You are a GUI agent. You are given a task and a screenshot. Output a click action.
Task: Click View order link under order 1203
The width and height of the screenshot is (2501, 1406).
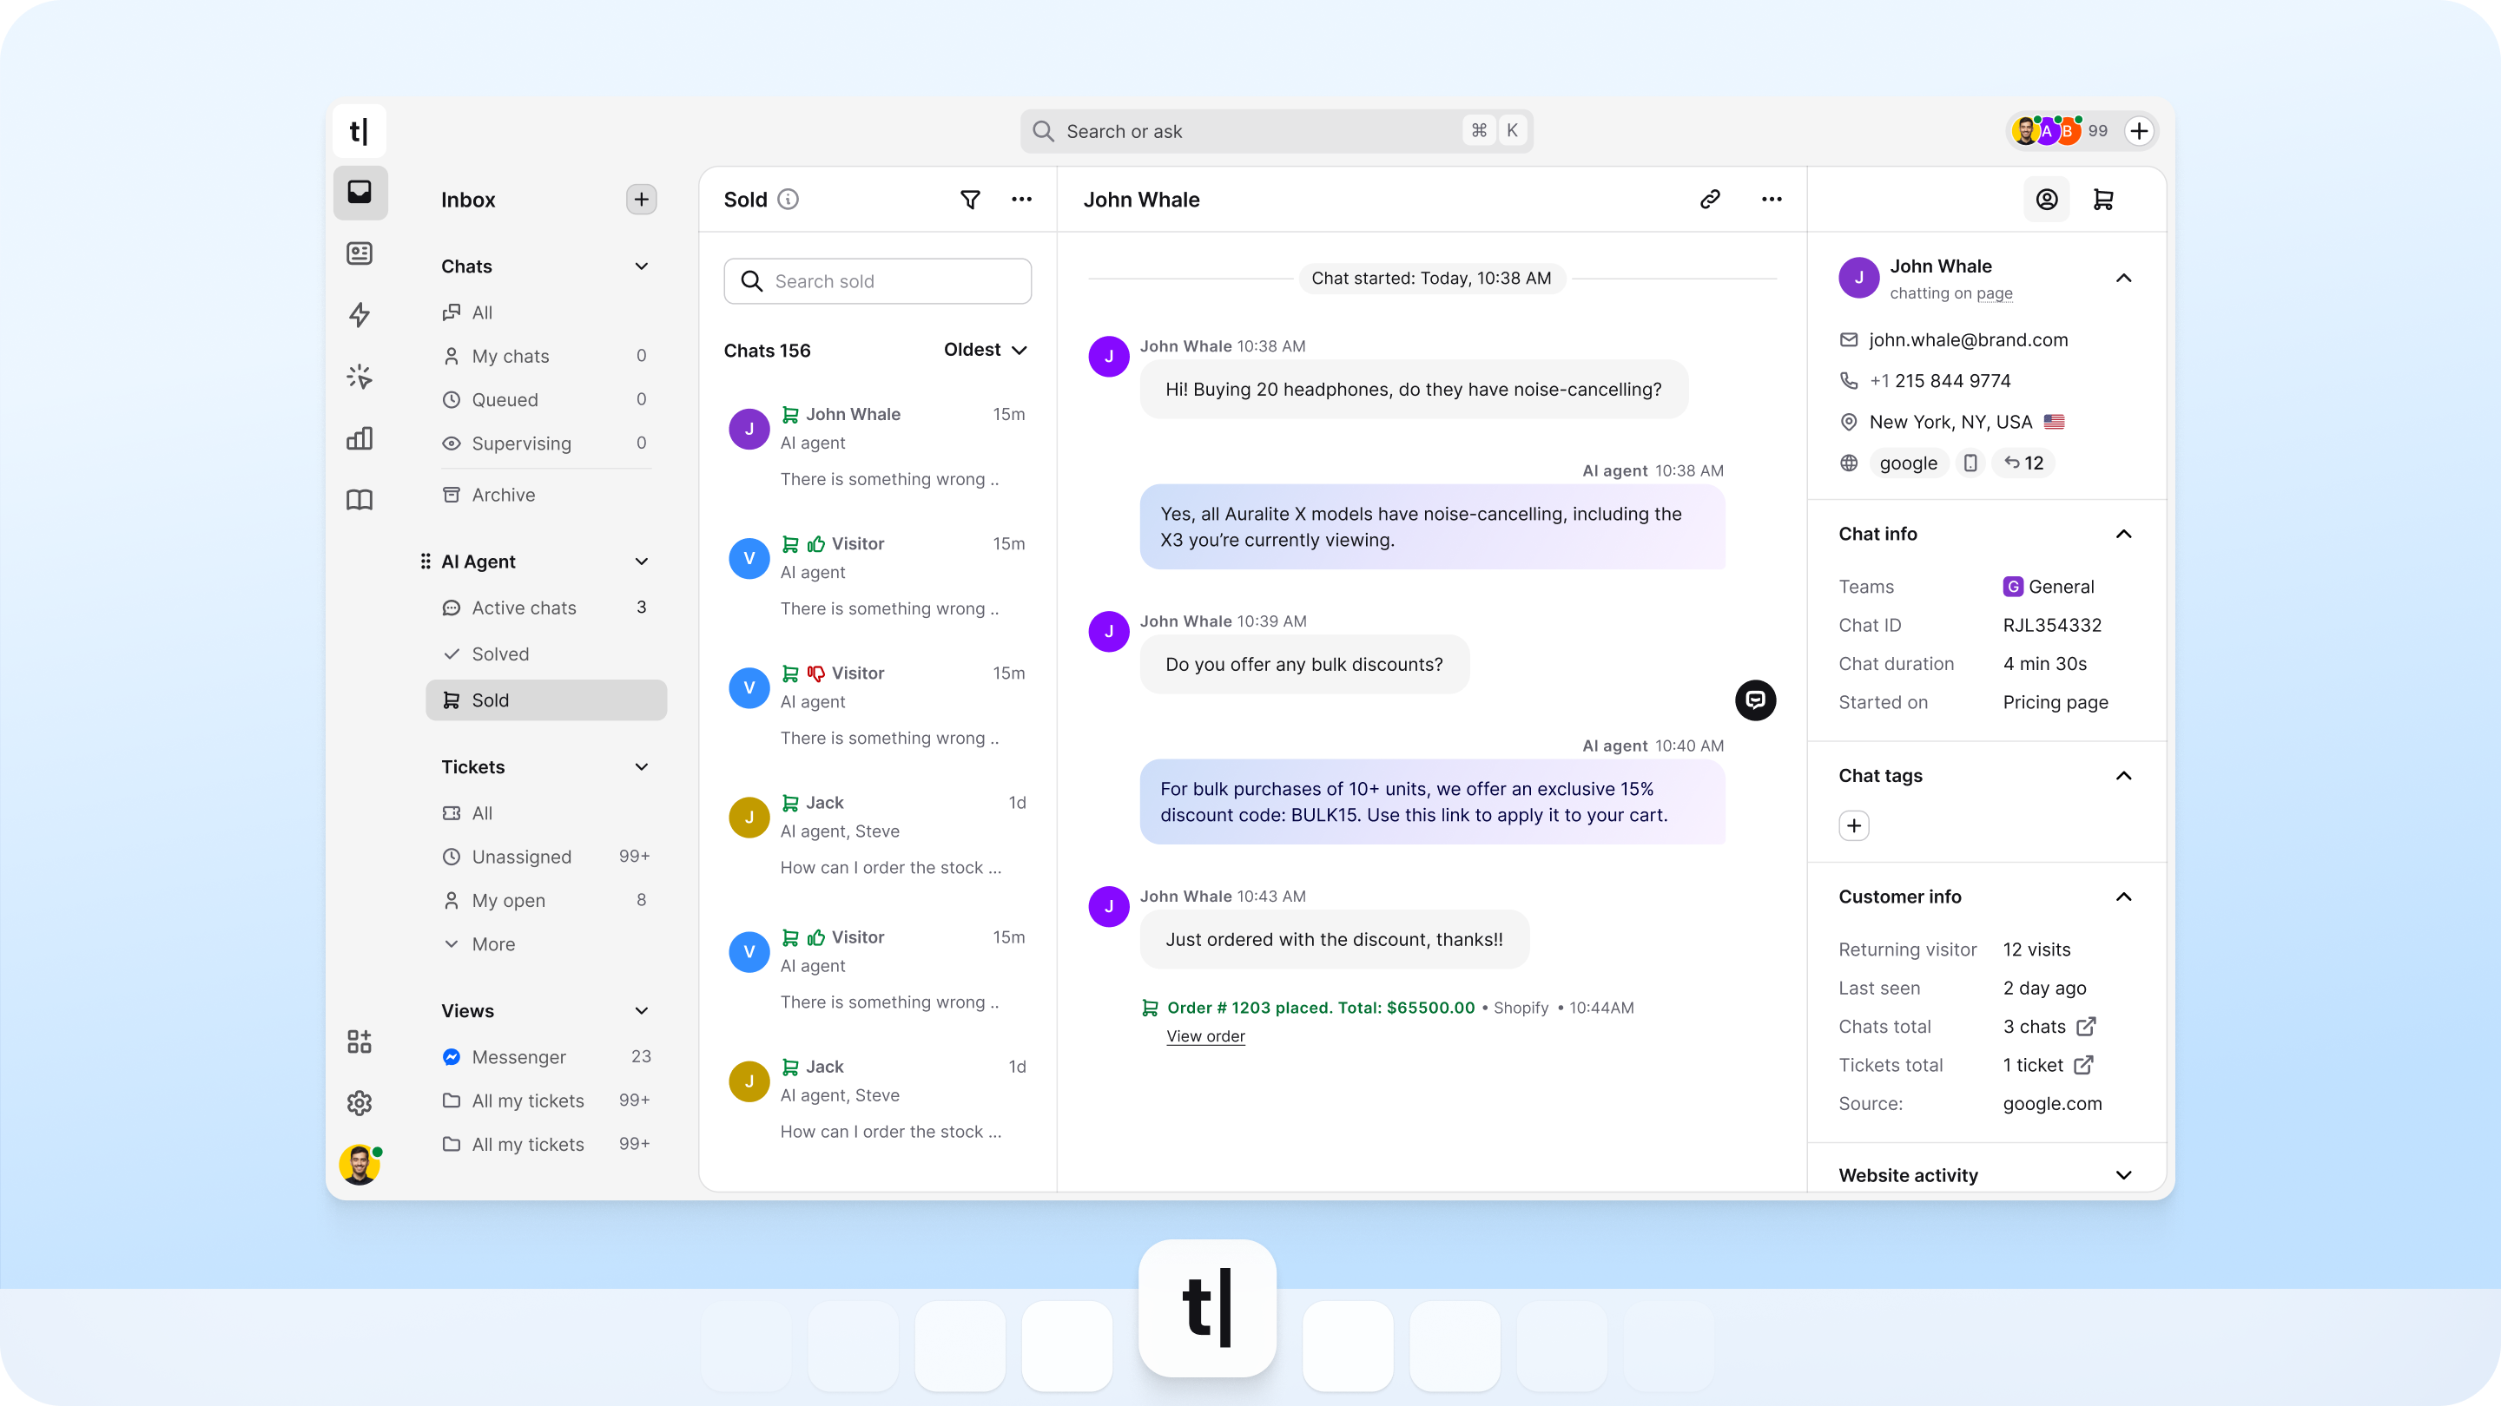point(1206,1036)
